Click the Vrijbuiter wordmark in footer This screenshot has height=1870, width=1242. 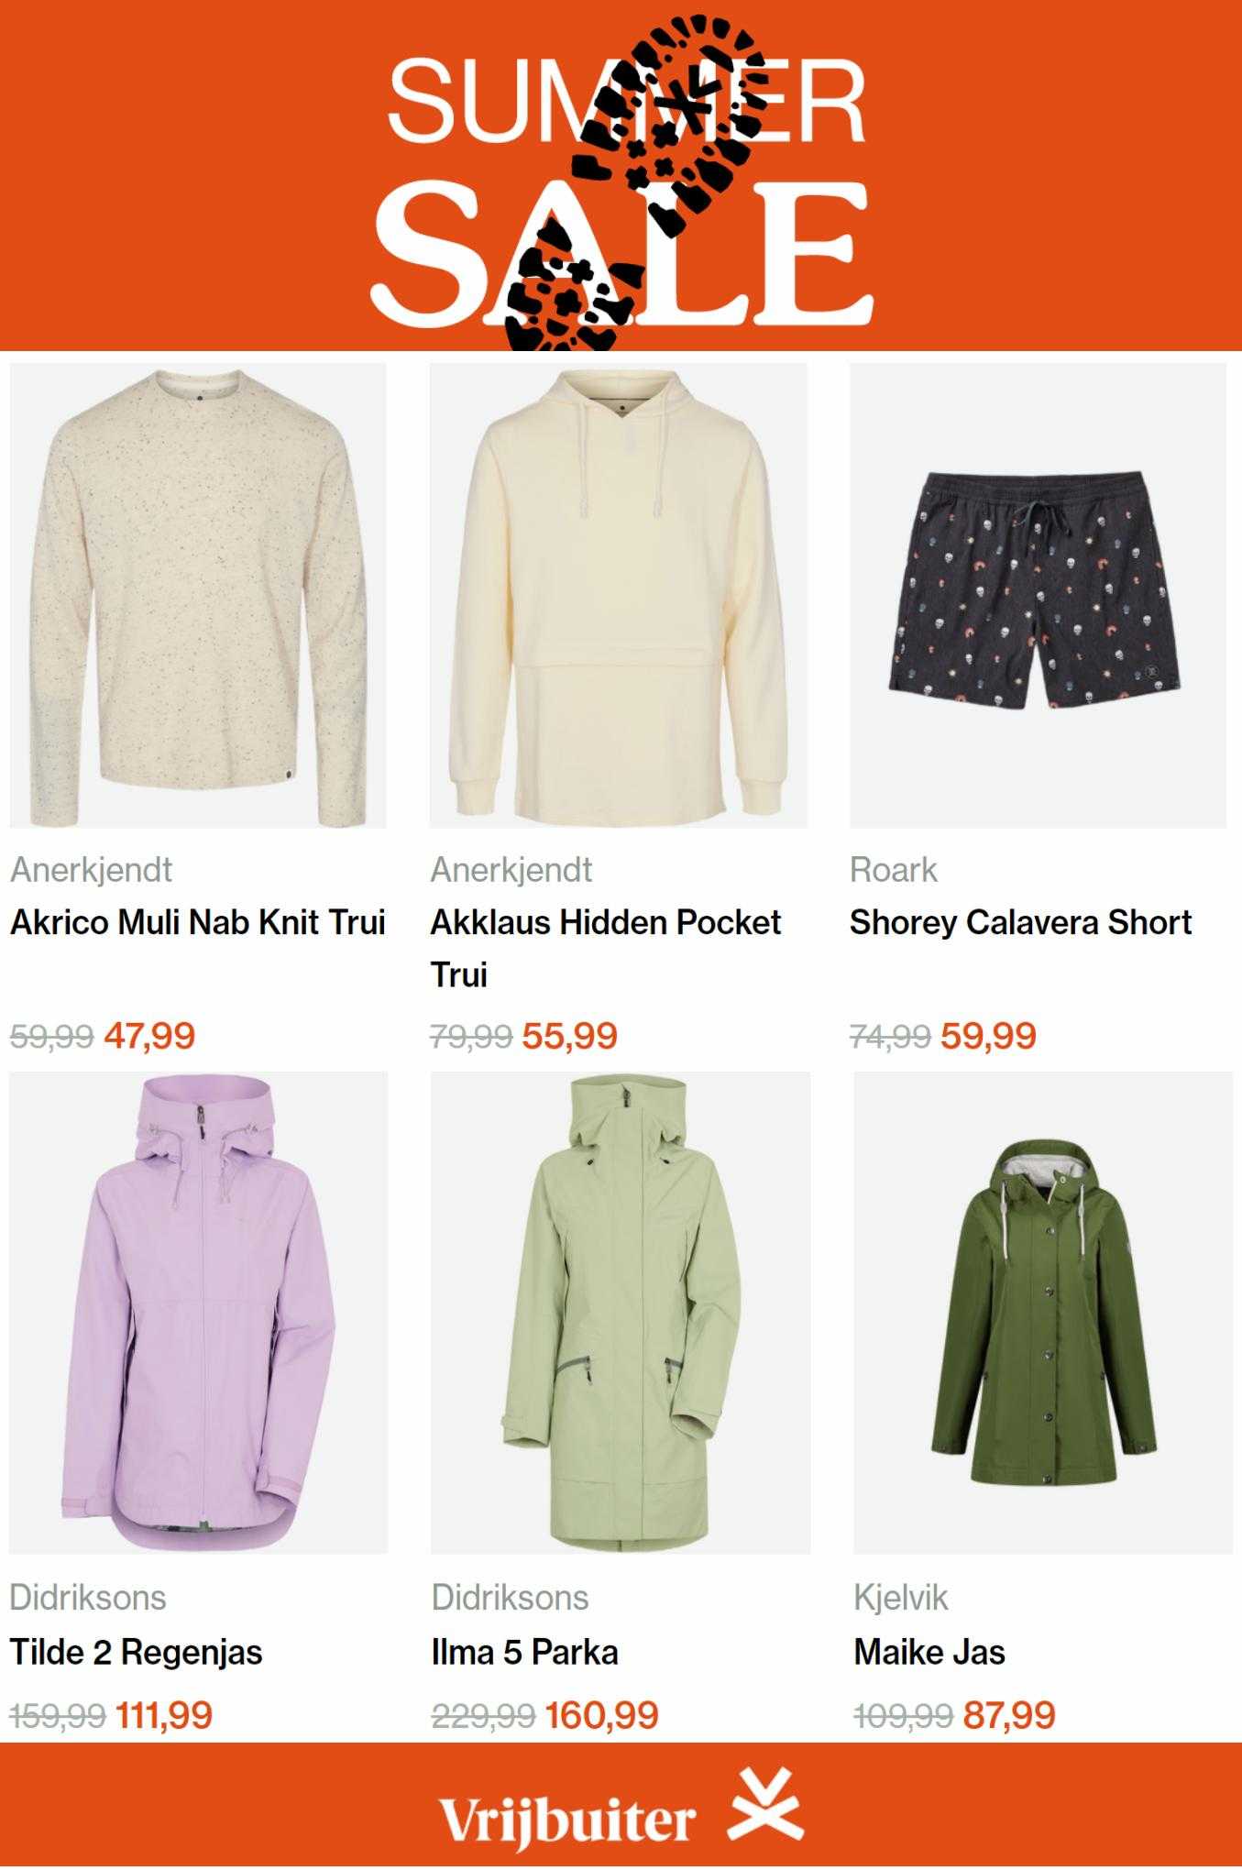click(x=567, y=1820)
